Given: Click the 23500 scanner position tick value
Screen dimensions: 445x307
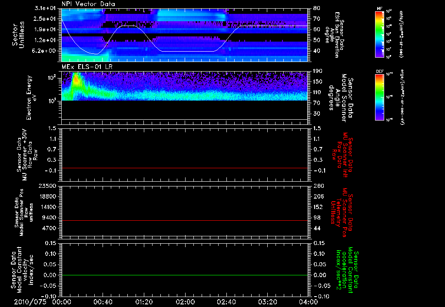Looking at the screenshot, I should click(47, 186).
